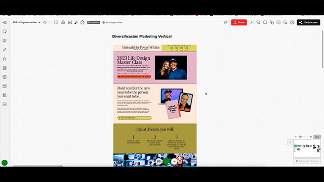Click the zoom in plus button

pos(311,137)
